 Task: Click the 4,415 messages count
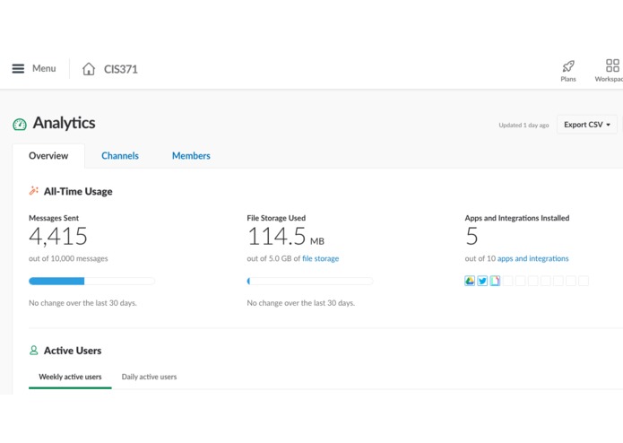pos(58,237)
